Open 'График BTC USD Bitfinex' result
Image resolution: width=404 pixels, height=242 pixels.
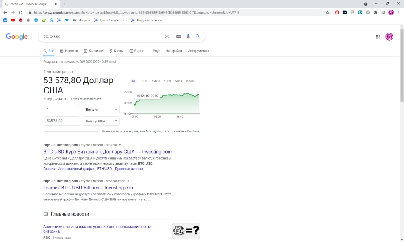[89, 188]
